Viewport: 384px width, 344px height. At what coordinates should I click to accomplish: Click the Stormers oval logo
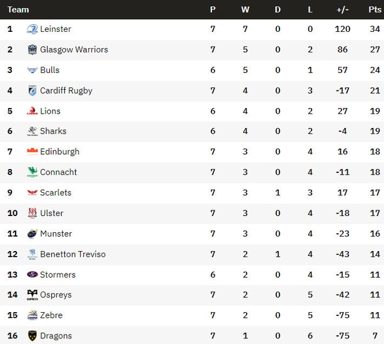pos(33,275)
